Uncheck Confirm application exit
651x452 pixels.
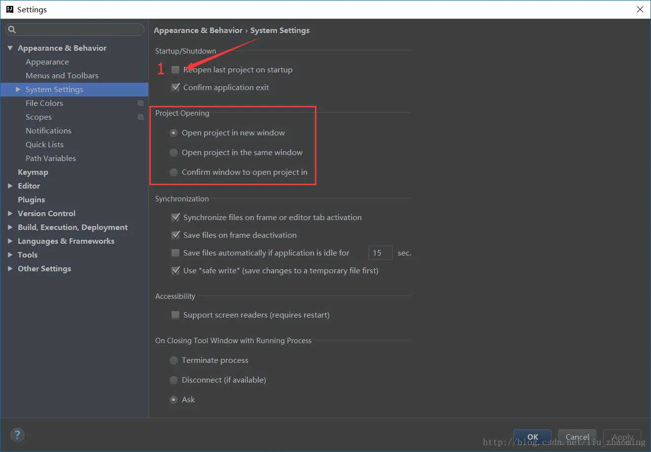[x=175, y=88]
